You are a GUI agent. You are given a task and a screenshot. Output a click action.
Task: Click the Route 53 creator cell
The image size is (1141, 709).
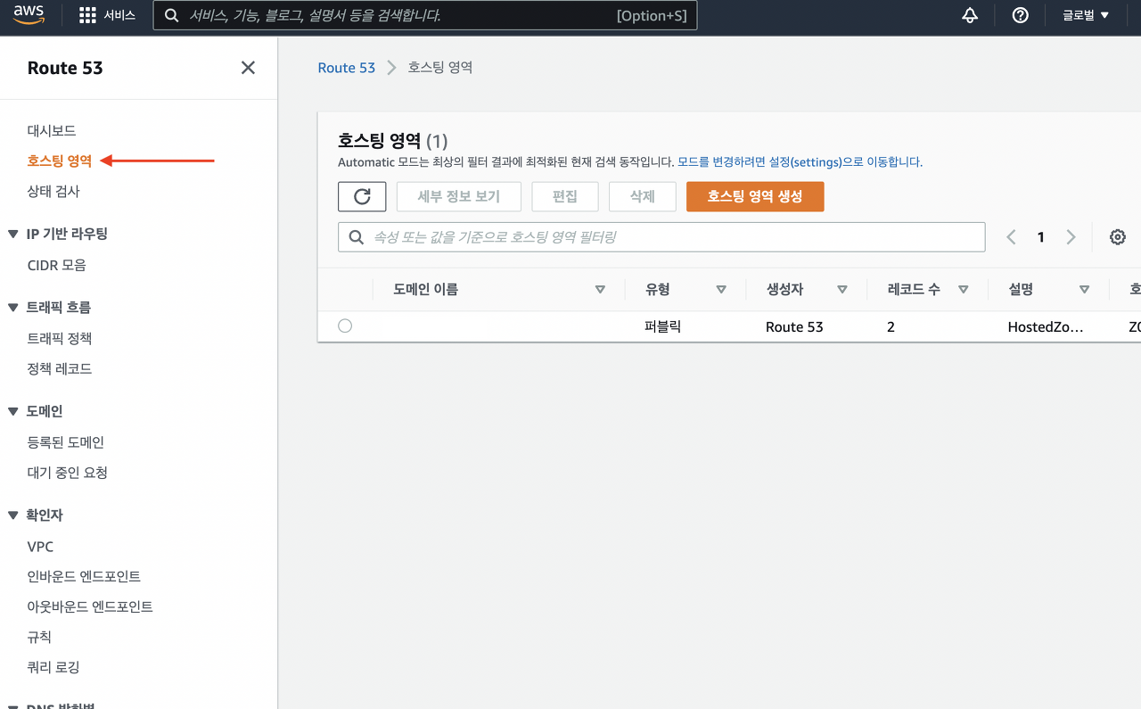click(x=794, y=326)
